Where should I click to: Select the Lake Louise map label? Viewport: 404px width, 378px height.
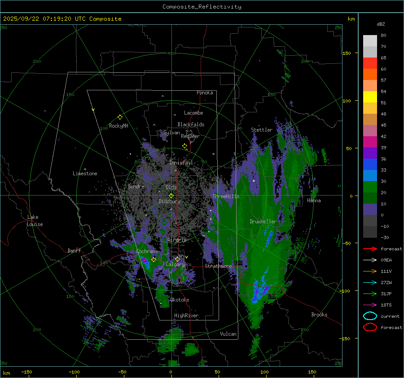(35, 221)
